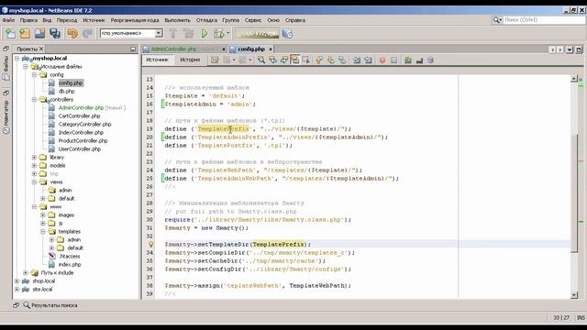Select CartController.php in the tree
Viewport: 587px width, 330px height.
point(79,116)
